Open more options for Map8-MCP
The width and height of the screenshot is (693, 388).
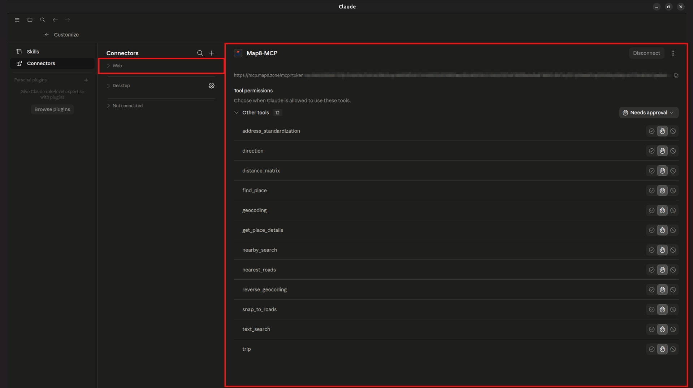673,53
